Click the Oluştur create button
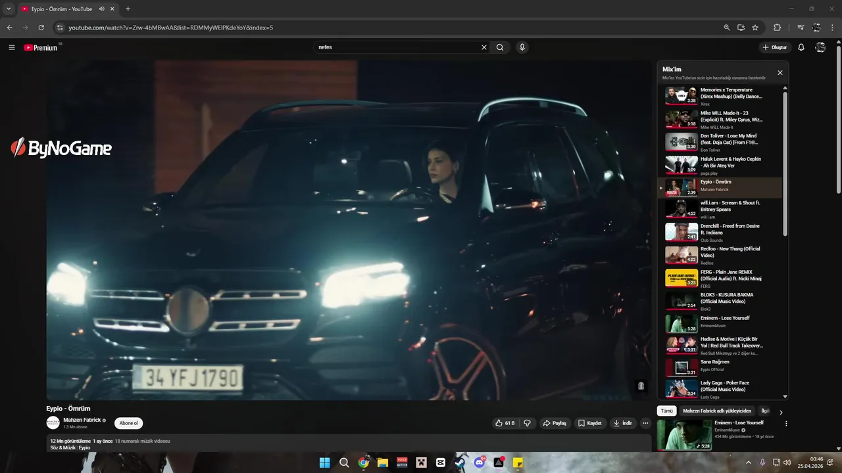The image size is (842, 473). coord(775,47)
